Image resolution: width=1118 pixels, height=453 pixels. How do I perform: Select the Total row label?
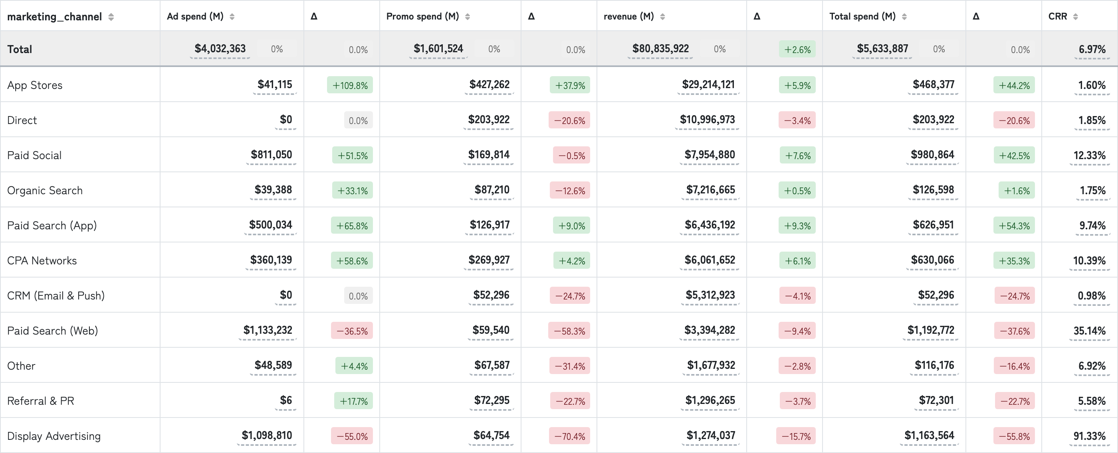click(x=20, y=49)
